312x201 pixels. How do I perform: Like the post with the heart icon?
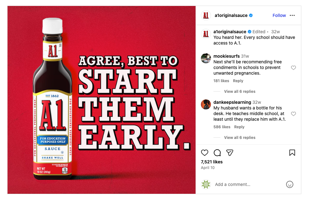click(205, 153)
